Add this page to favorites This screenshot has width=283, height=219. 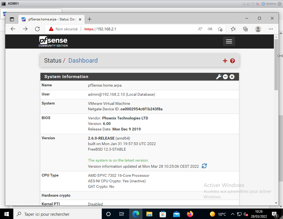(220, 29)
